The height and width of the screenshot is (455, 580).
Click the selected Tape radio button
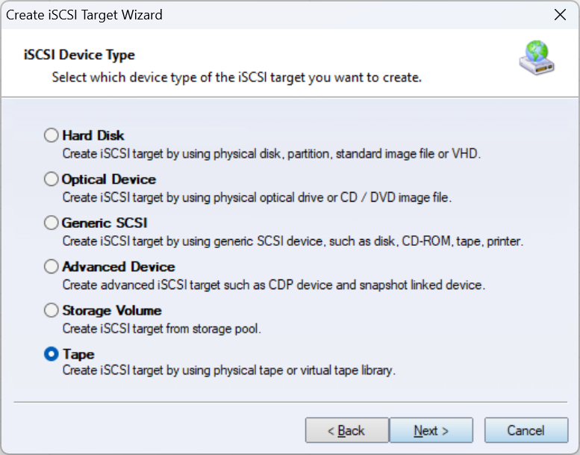point(52,354)
